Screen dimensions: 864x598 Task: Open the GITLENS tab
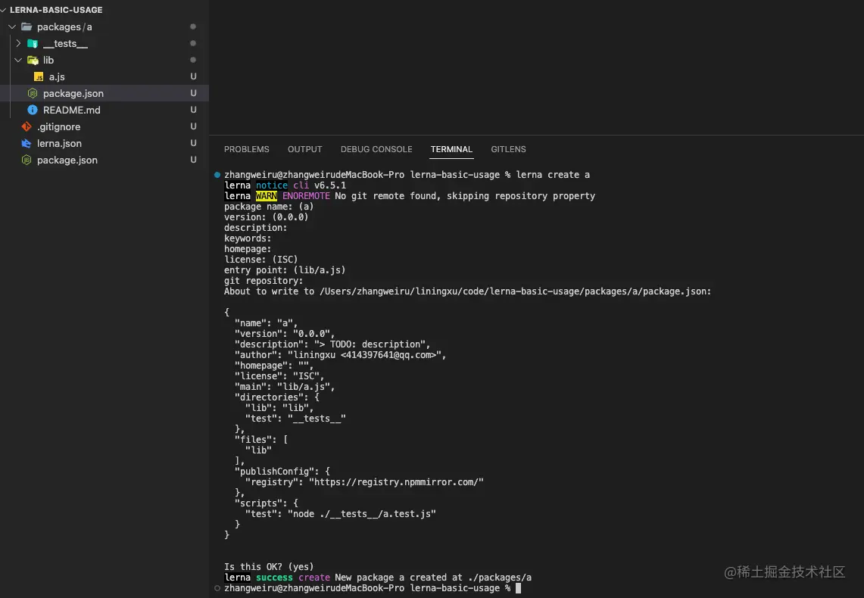[508, 149]
